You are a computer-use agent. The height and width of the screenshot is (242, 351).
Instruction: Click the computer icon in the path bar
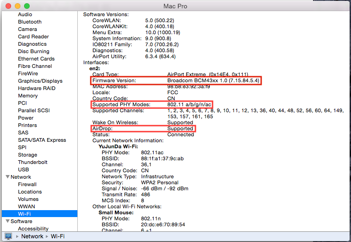8,236
